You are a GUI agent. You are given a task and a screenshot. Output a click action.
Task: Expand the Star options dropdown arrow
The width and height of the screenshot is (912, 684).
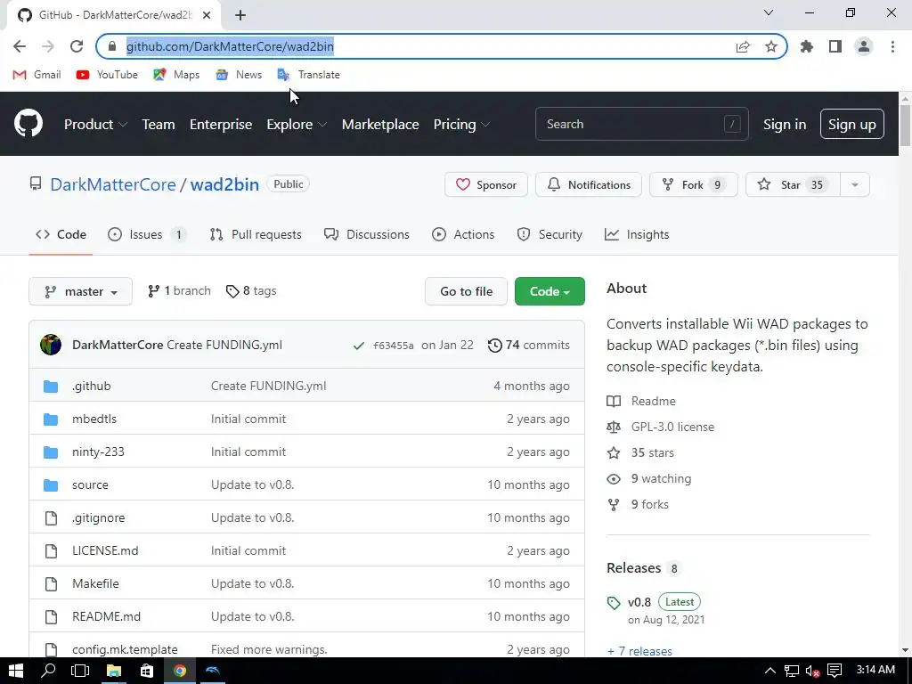click(854, 185)
